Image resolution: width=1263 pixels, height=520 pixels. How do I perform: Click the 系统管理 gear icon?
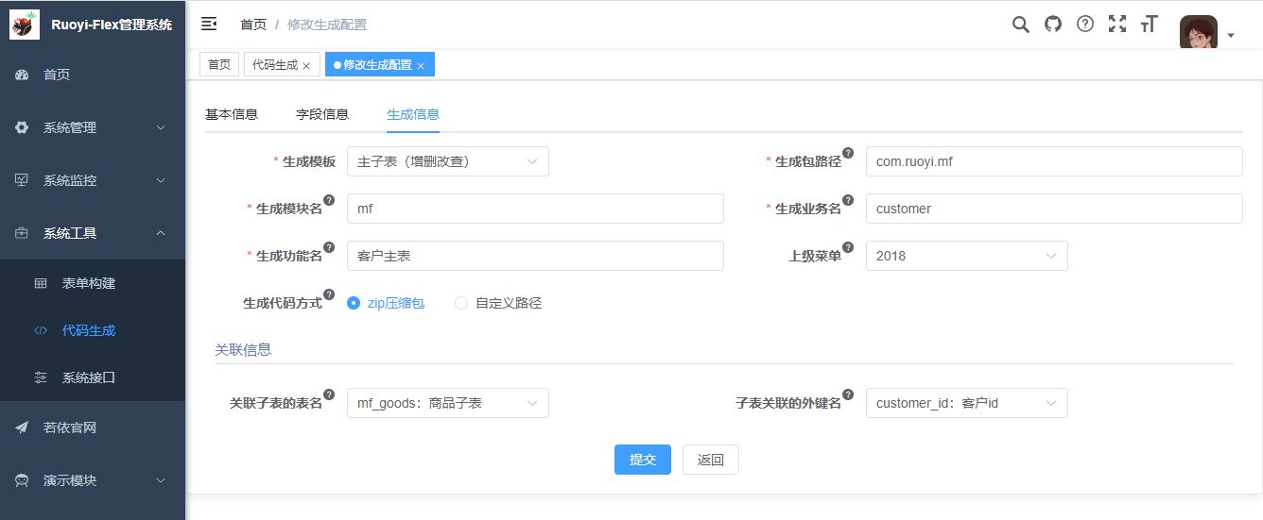(22, 127)
